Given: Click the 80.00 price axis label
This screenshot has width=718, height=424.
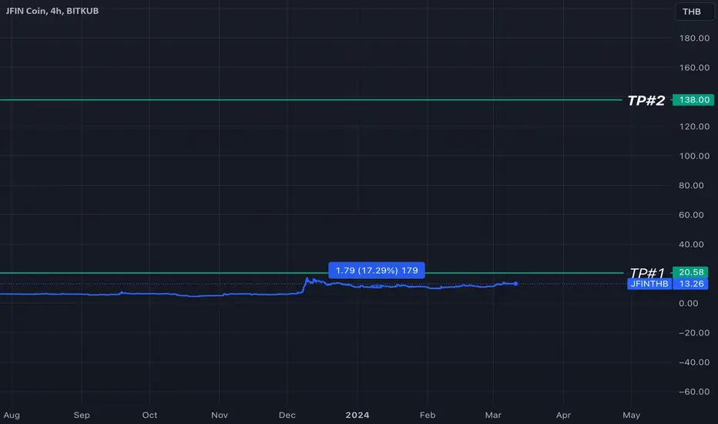Looking at the screenshot, I should (x=691, y=186).
